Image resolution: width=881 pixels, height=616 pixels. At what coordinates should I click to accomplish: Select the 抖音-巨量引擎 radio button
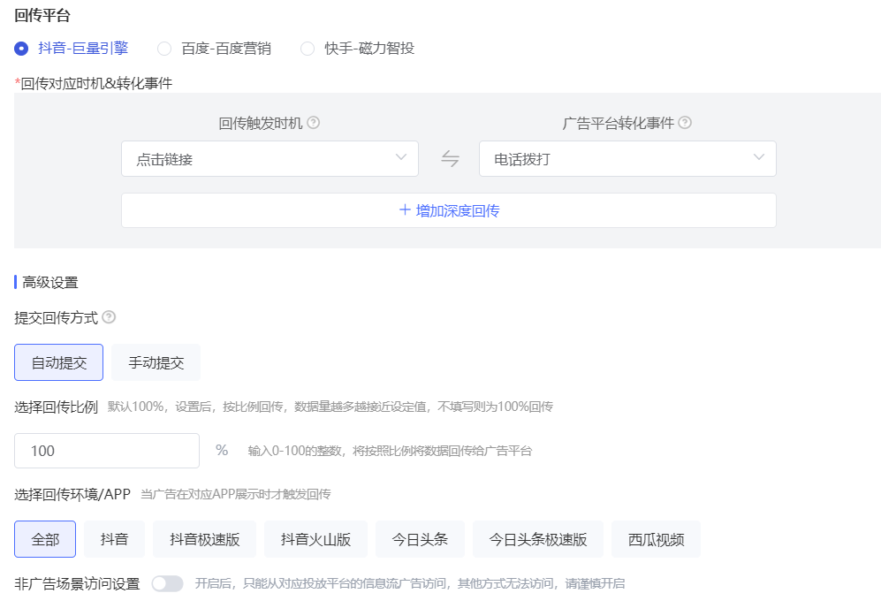(21, 49)
